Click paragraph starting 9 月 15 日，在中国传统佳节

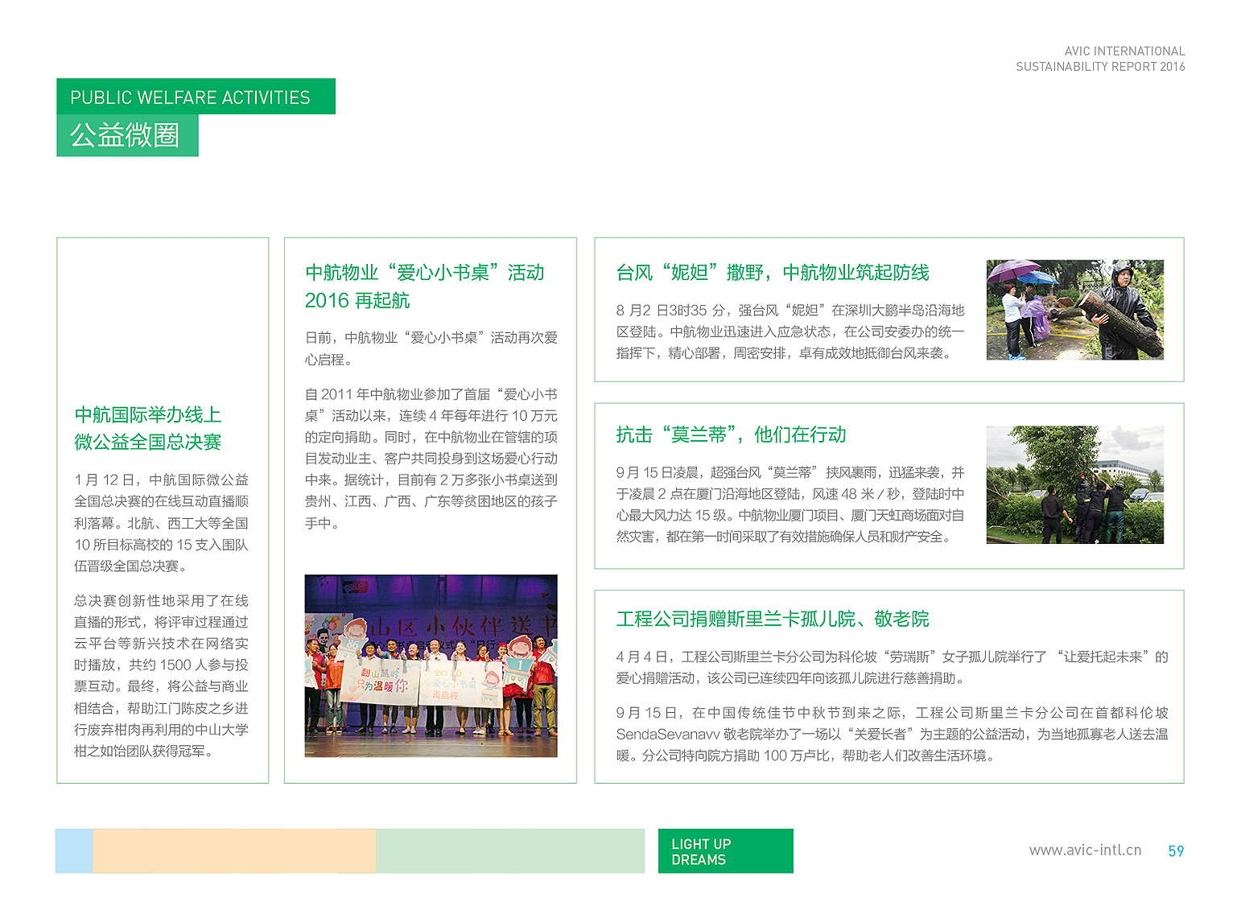pyautogui.click(x=892, y=734)
